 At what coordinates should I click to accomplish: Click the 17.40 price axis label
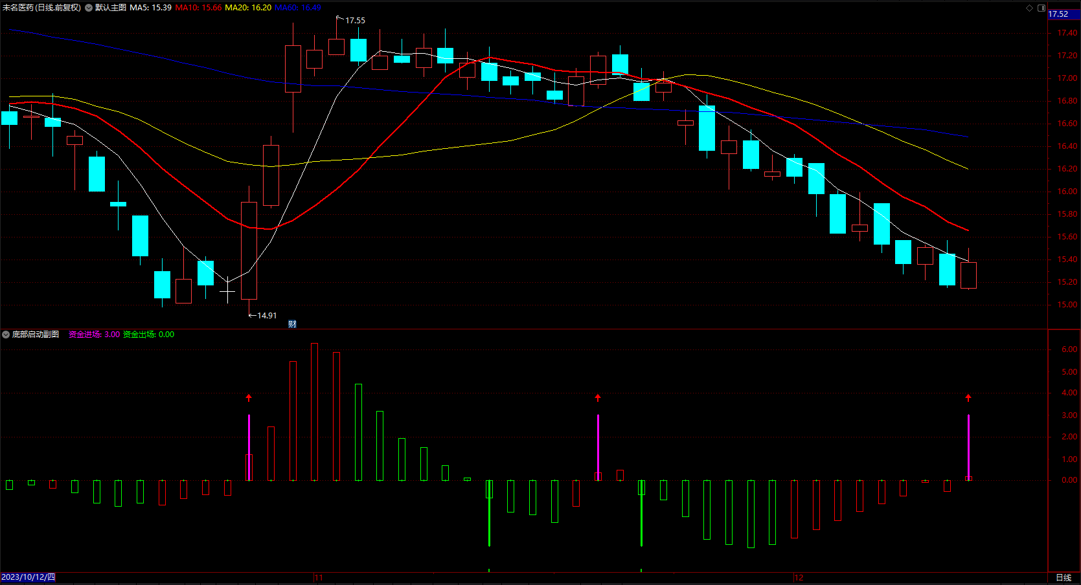click(x=1067, y=33)
